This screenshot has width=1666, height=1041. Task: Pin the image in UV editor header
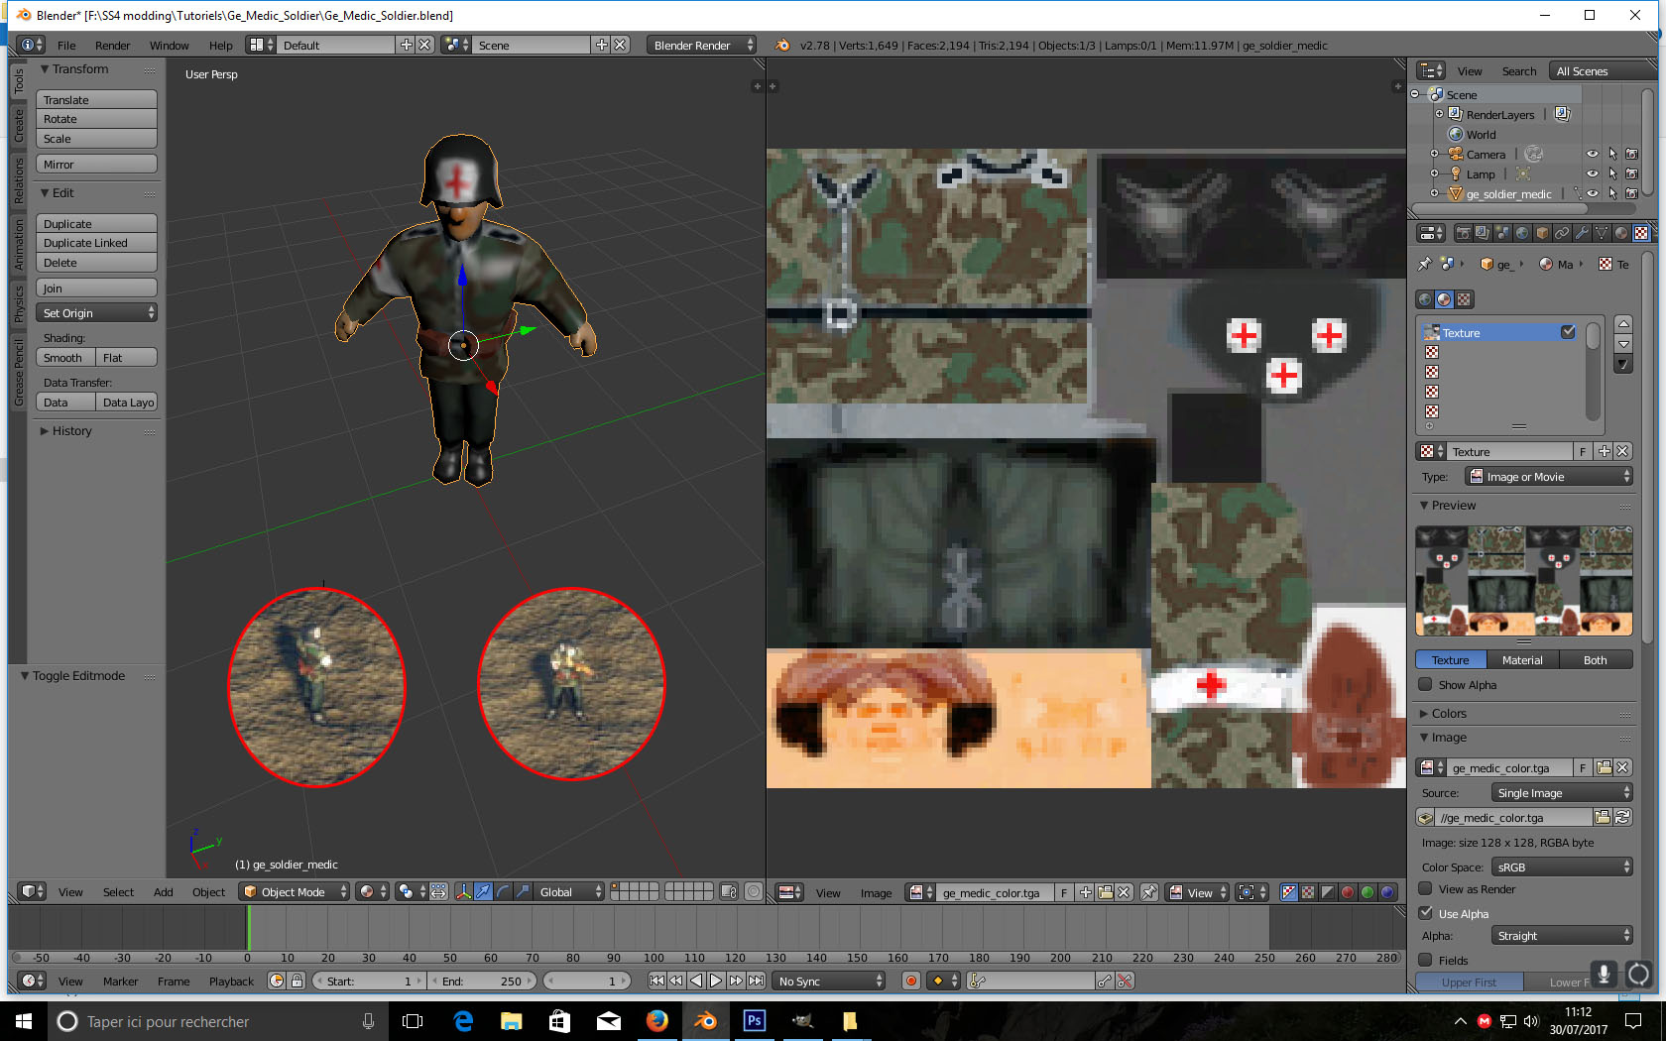click(x=1148, y=892)
